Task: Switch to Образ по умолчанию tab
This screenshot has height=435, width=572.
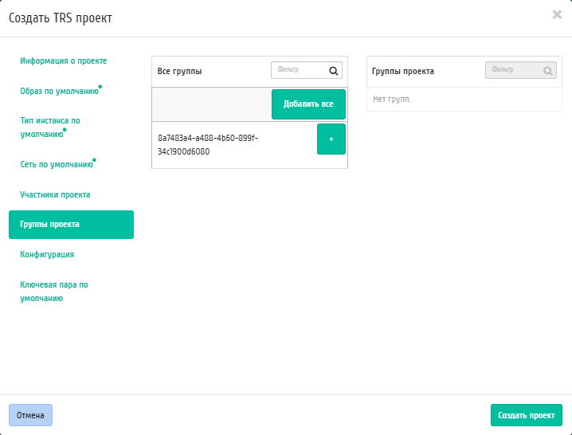Action: [x=61, y=91]
